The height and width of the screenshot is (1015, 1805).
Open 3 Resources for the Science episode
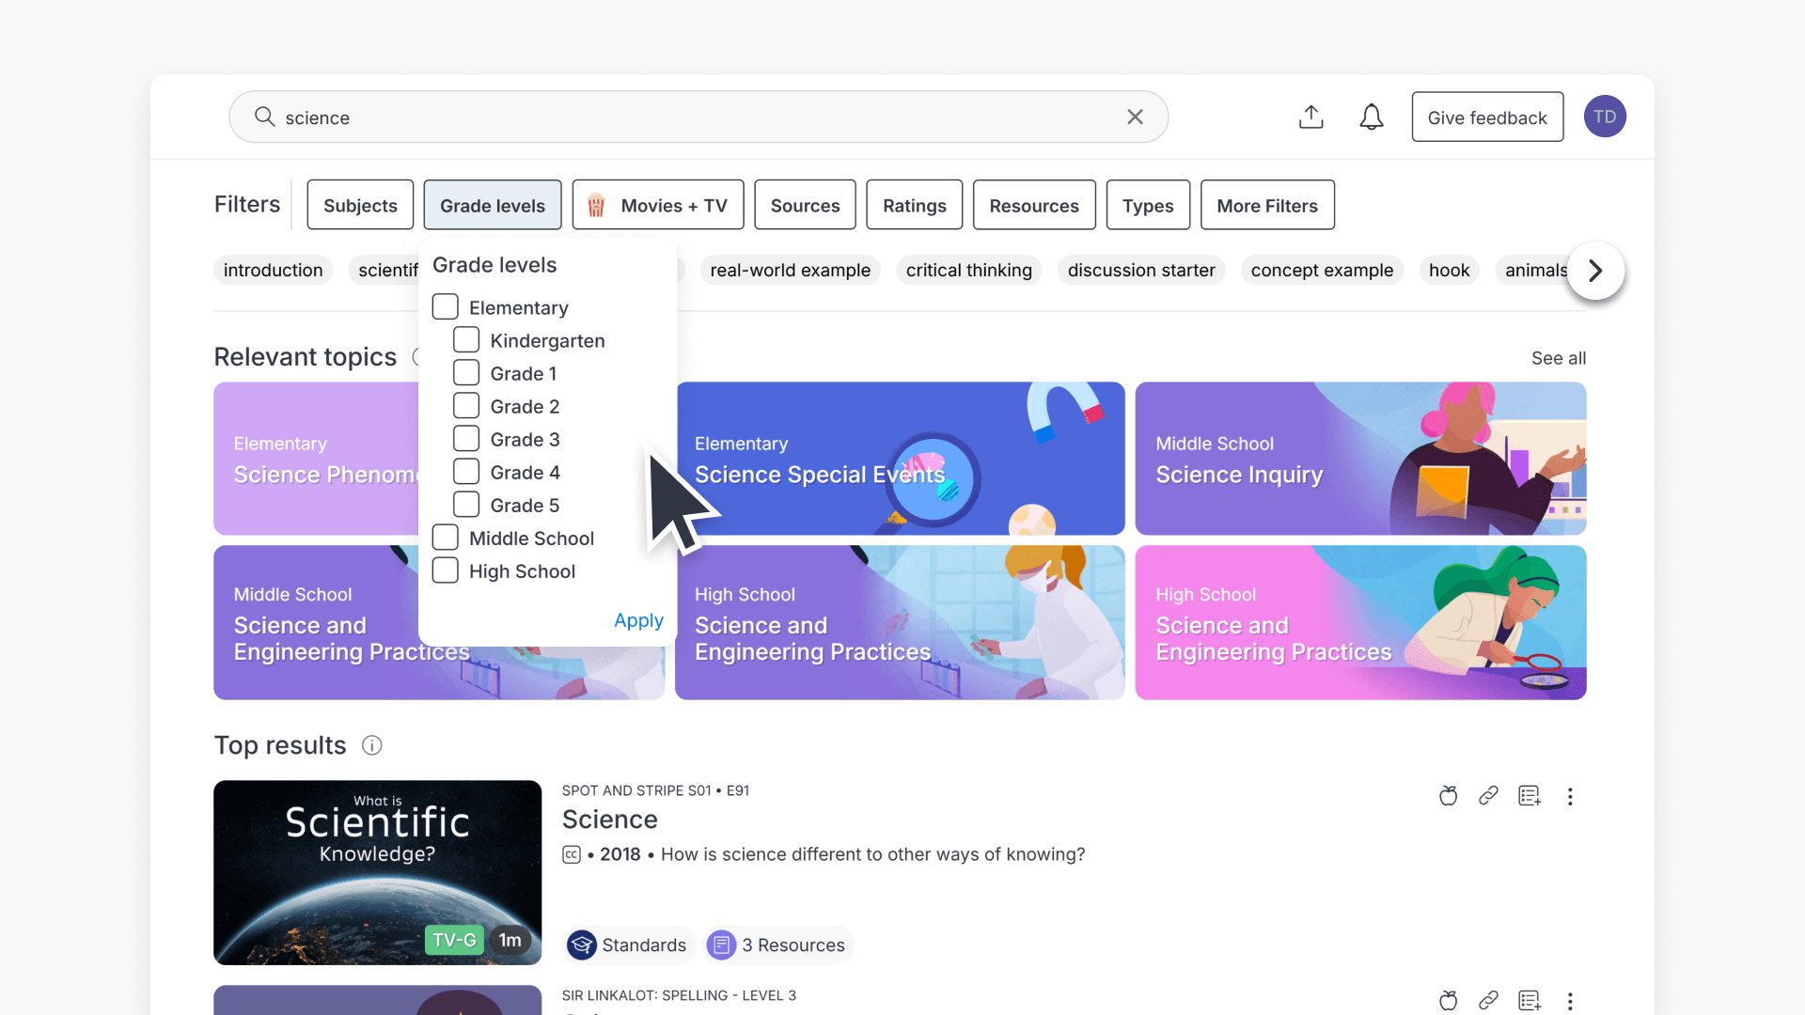pyautogui.click(x=777, y=945)
